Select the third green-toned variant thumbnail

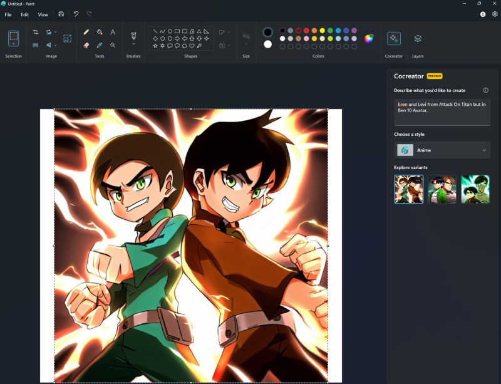coord(475,189)
